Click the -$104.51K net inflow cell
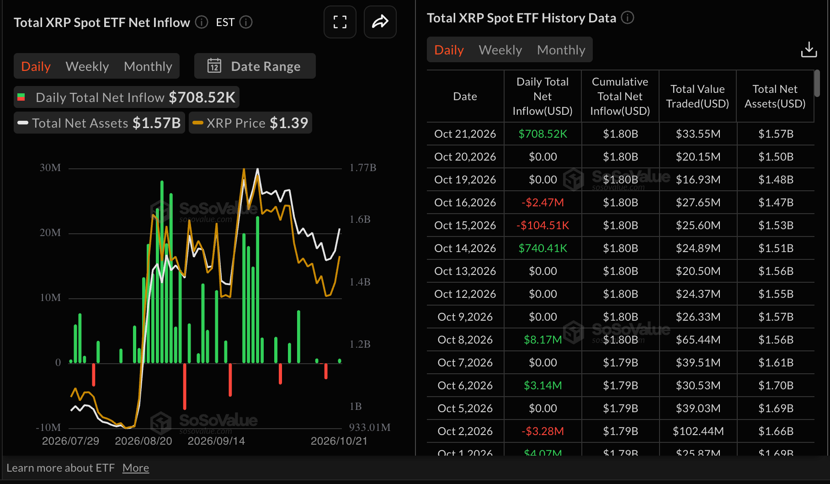The height and width of the screenshot is (484, 830). [543, 225]
